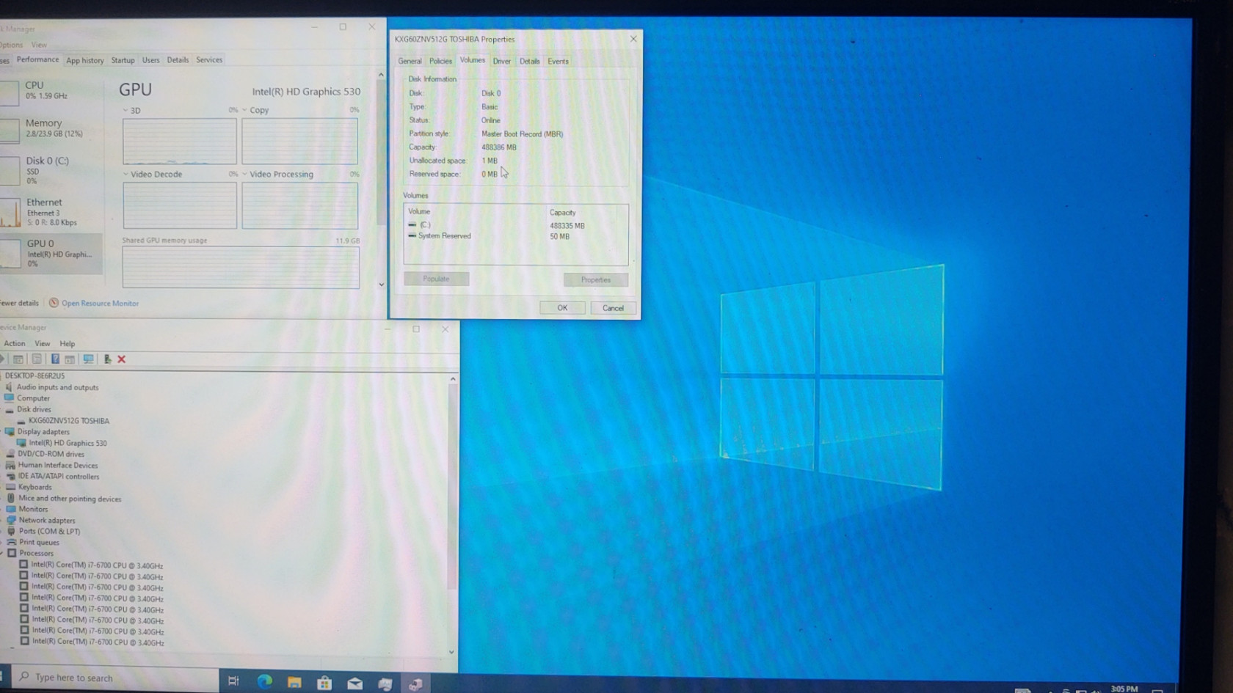Select the KXG60ZNV512G TOSHIBA disk drive
The width and height of the screenshot is (1233, 693).
coord(68,421)
